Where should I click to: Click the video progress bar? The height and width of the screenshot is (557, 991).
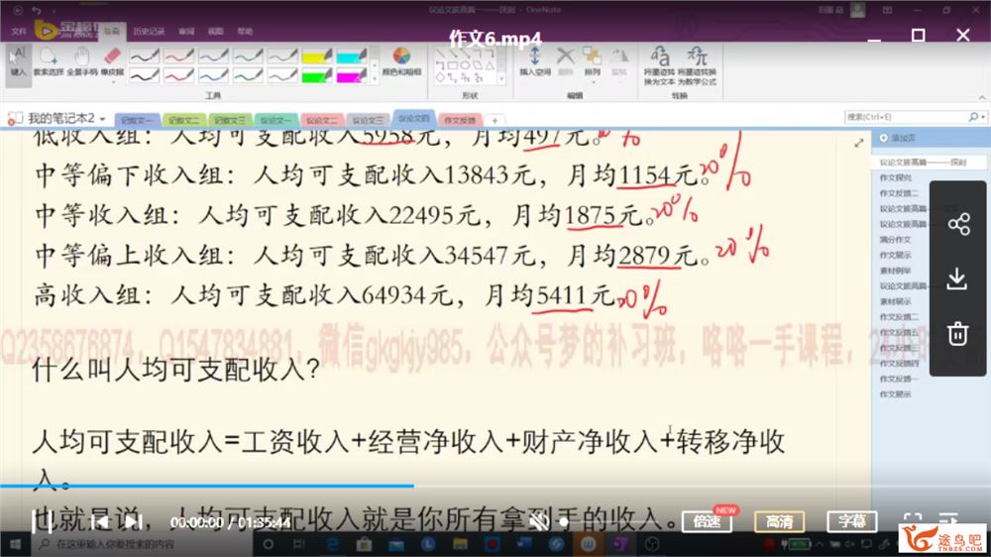point(495,486)
